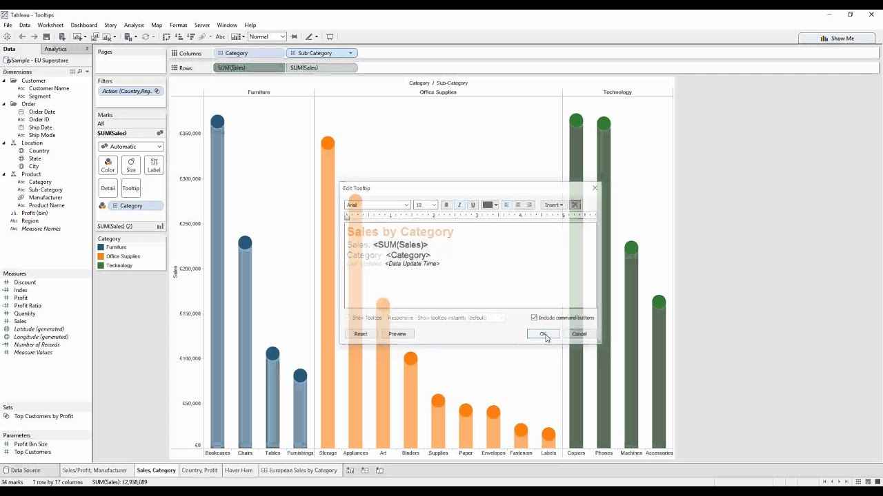
Task: Click the Redo forward arrow in toolbar
Action: tap(34, 37)
